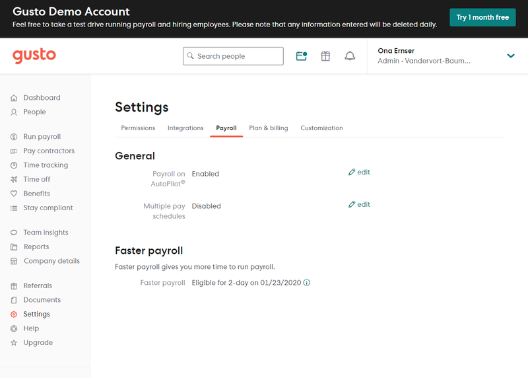Click the Referrals gift icon in sidebar
528x378 pixels.
14,286
